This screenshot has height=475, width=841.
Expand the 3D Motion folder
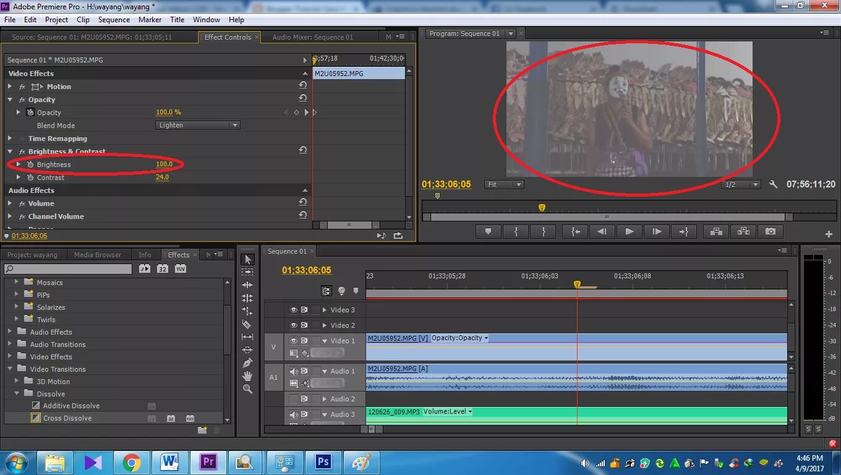click(x=17, y=381)
